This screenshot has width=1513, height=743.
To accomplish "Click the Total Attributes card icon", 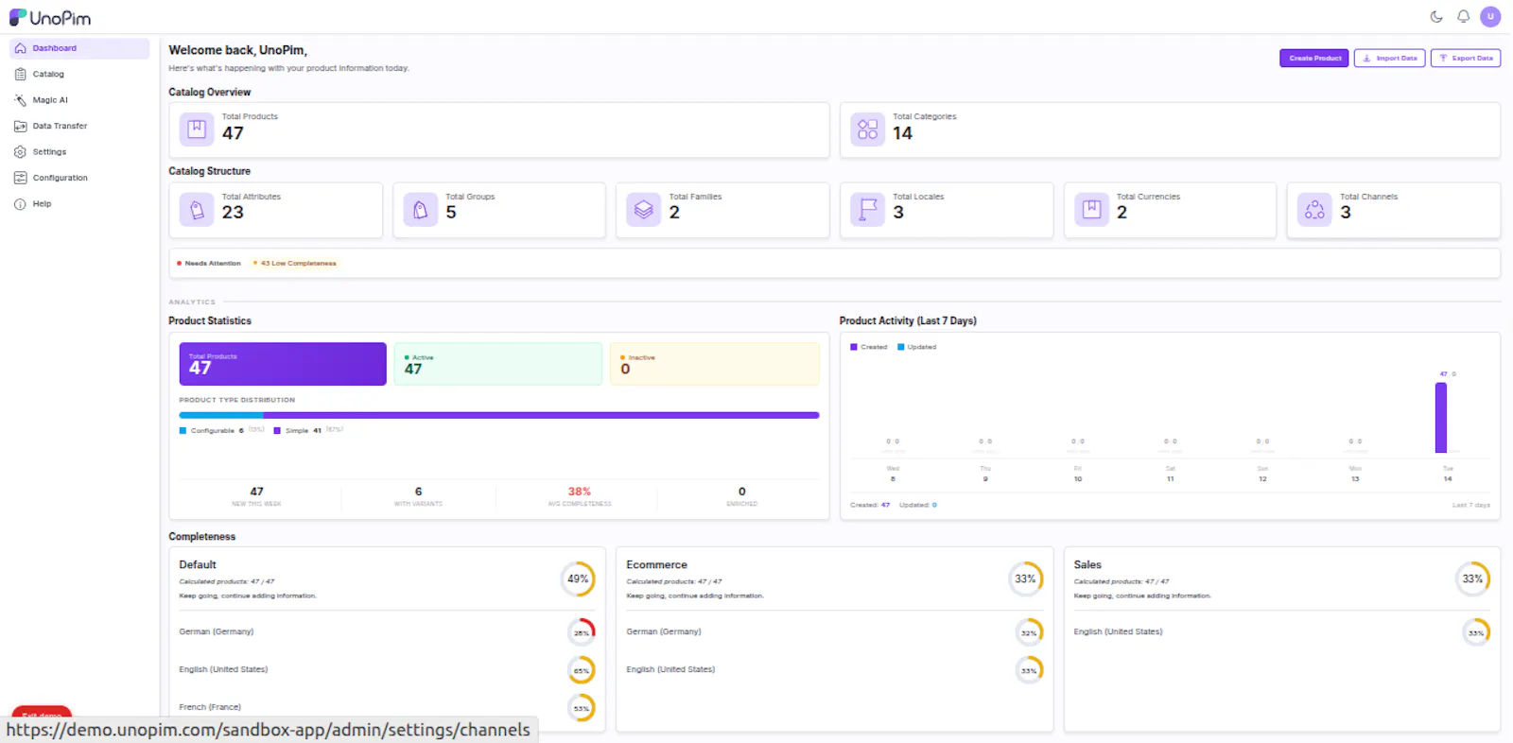I will pos(197,209).
